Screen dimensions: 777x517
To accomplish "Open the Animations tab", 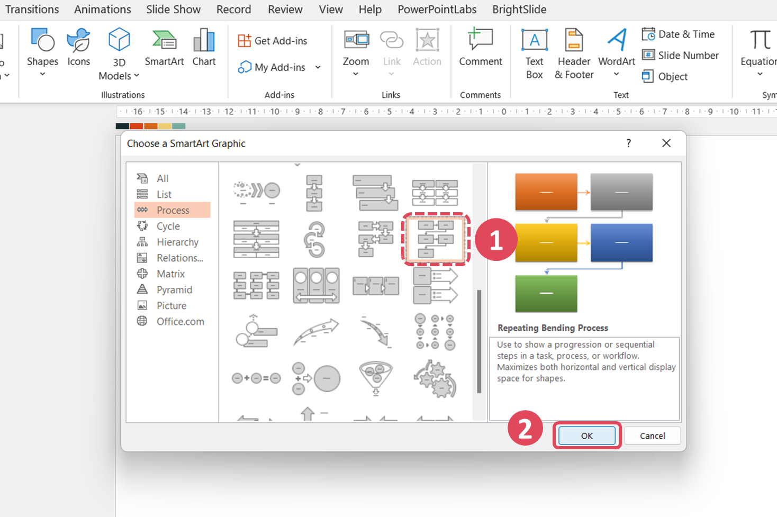I will point(103,10).
